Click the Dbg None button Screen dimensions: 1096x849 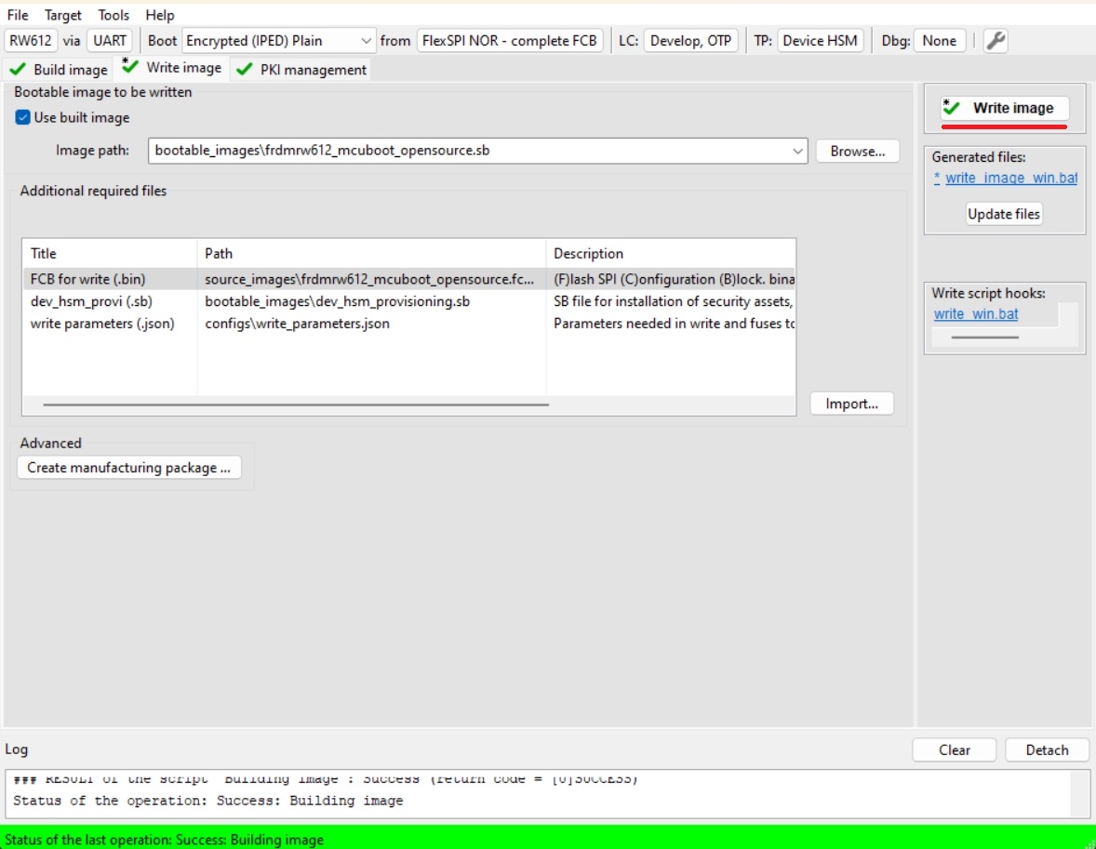[x=939, y=41]
